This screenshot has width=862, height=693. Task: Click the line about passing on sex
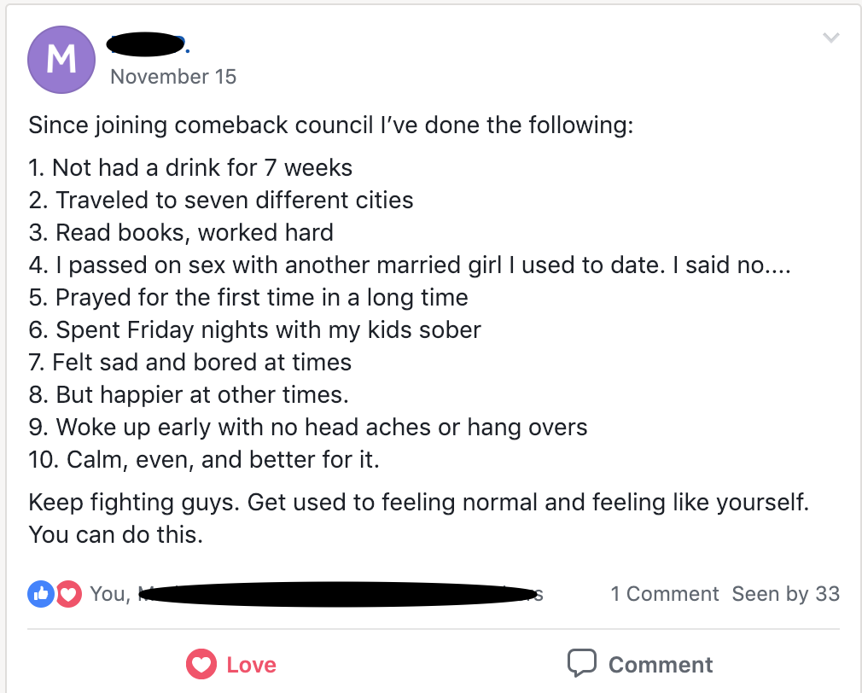pos(410,265)
